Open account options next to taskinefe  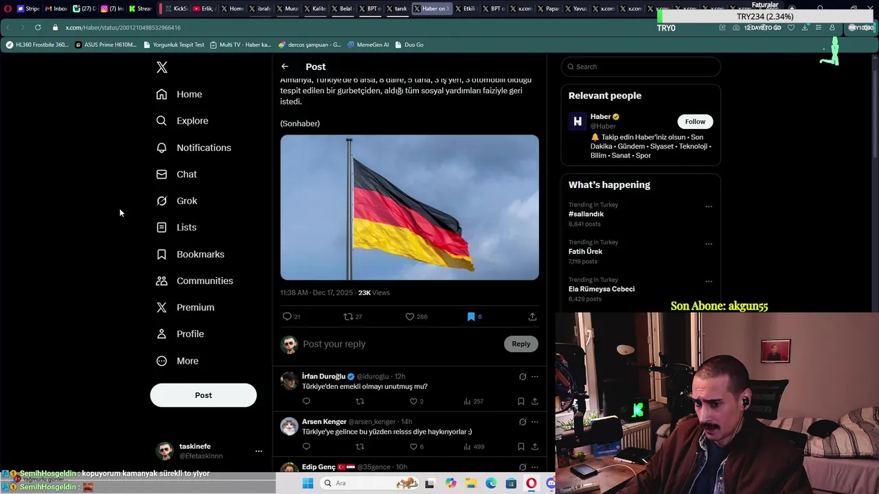pyautogui.click(x=259, y=451)
